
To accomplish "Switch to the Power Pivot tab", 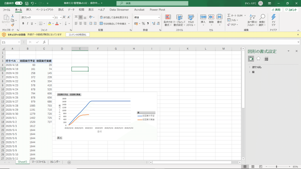I will (x=157, y=10).
